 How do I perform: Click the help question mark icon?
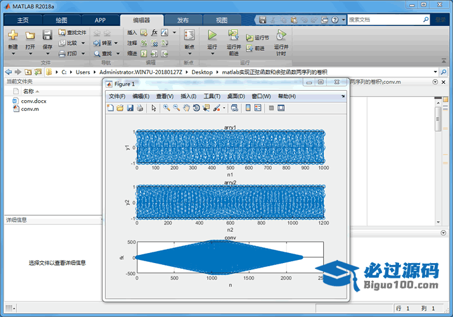coord(335,20)
